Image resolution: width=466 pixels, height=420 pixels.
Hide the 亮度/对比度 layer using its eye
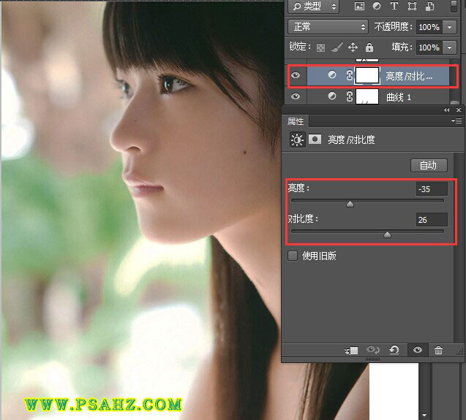[x=296, y=75]
